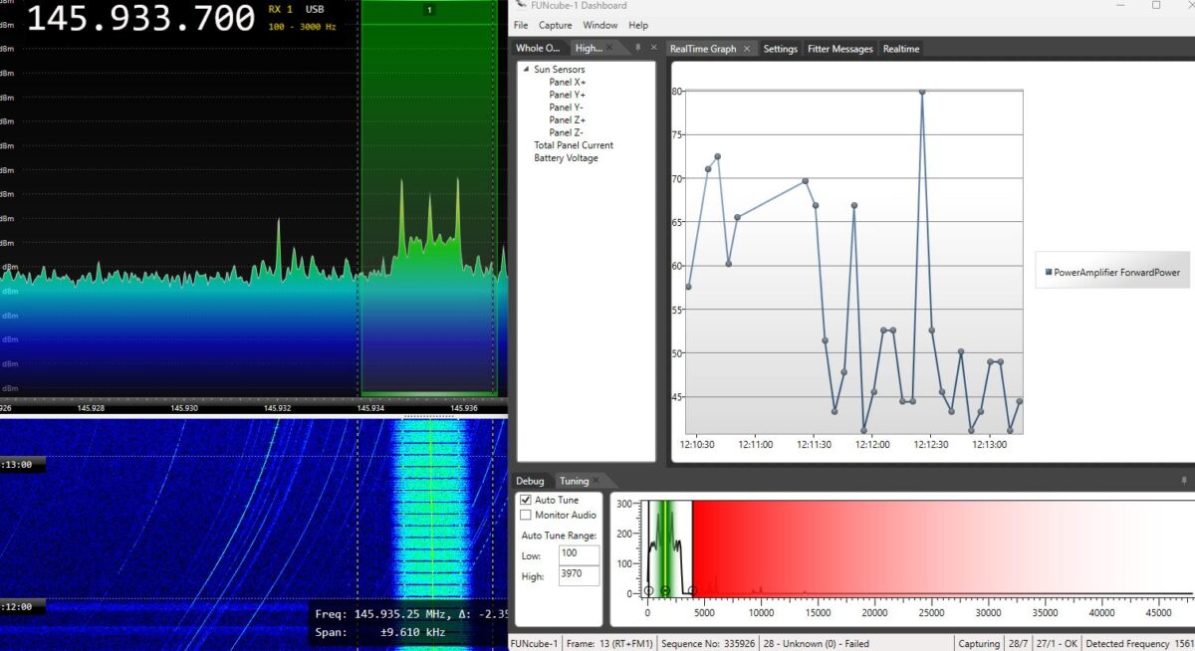Image resolution: width=1195 pixels, height=651 pixels.
Task: Open the File menu
Action: point(521,25)
